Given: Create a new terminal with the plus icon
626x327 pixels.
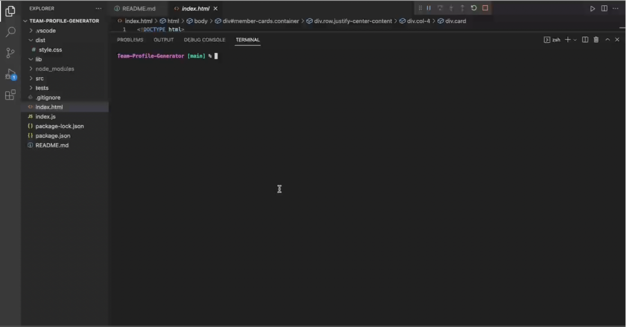Looking at the screenshot, I should click(568, 40).
